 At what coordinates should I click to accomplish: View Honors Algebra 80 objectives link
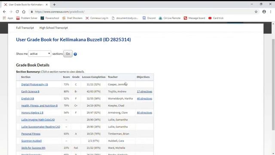(x=144, y=113)
